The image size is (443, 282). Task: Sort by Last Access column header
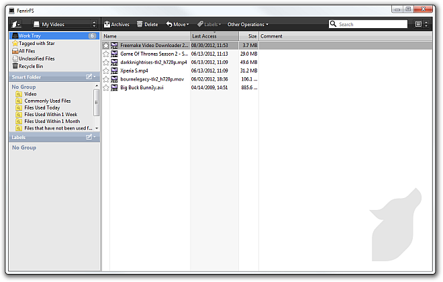(214, 36)
